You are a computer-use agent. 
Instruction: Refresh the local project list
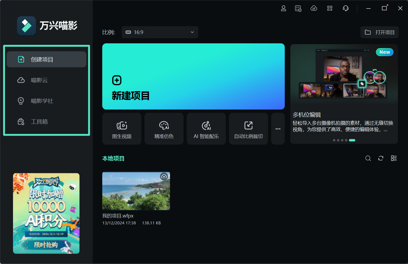pyautogui.click(x=381, y=158)
